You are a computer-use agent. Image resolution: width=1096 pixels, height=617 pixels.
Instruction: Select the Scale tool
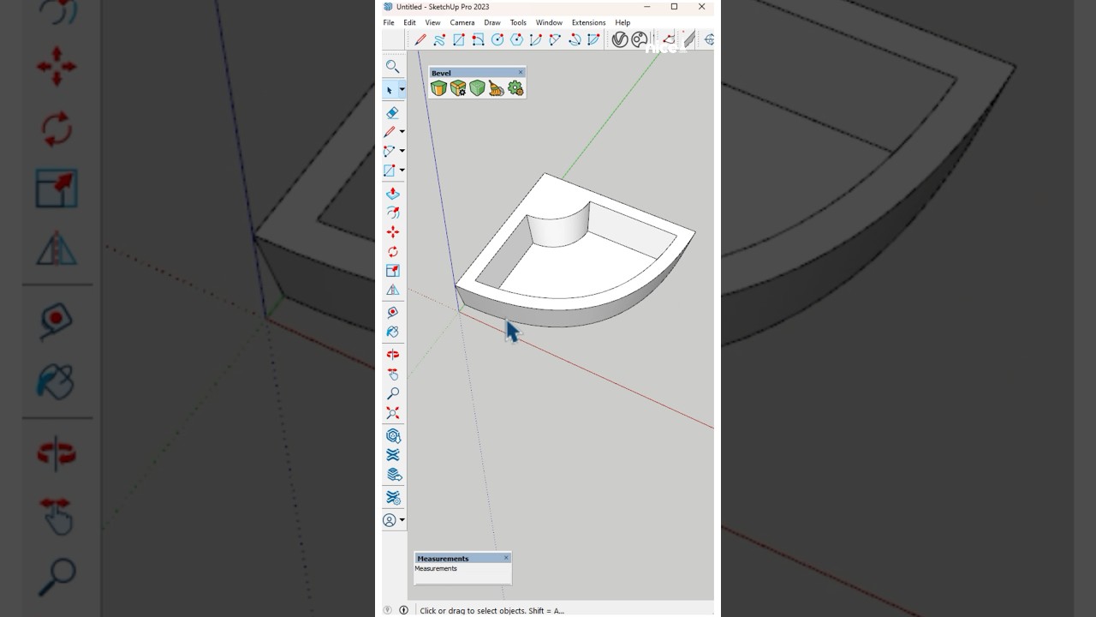(392, 271)
